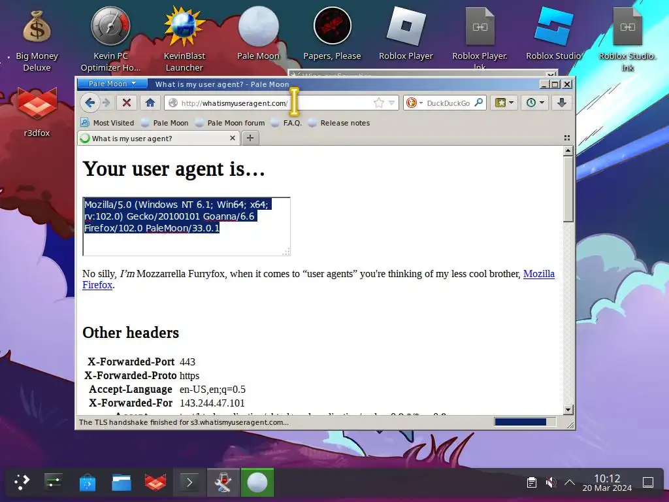Open the Roblox Studio.lnk desktop file
The image size is (669, 502).
click(627, 39)
